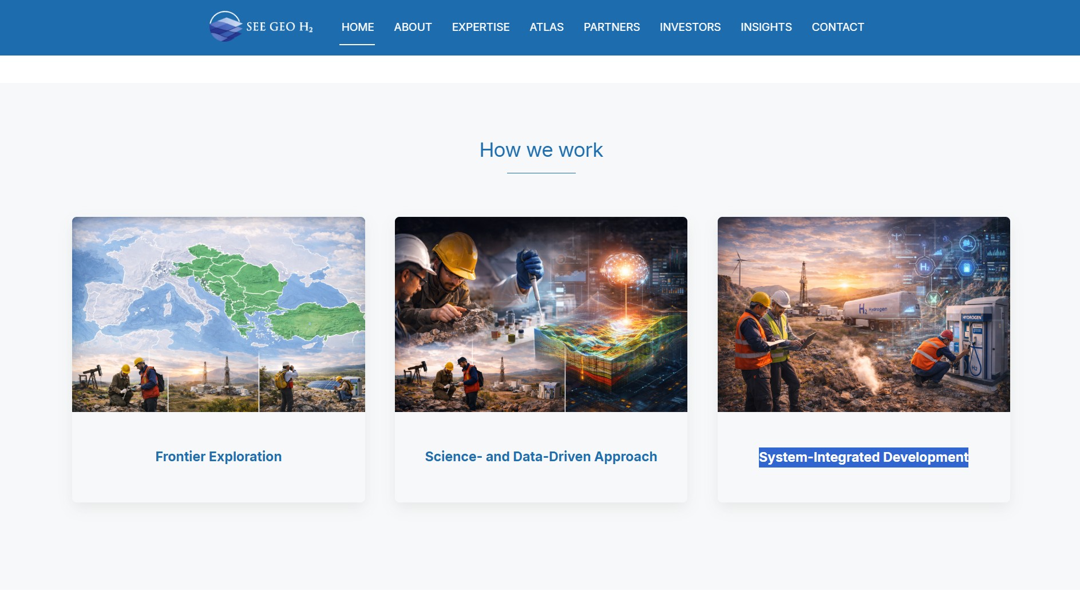1080x614 pixels.
Task: Click the How we work heading
Action: 541,150
